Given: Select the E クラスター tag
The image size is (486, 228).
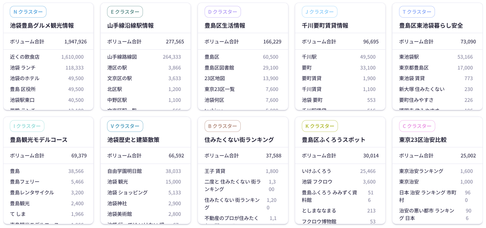Looking at the screenshot, I should (125, 12).
